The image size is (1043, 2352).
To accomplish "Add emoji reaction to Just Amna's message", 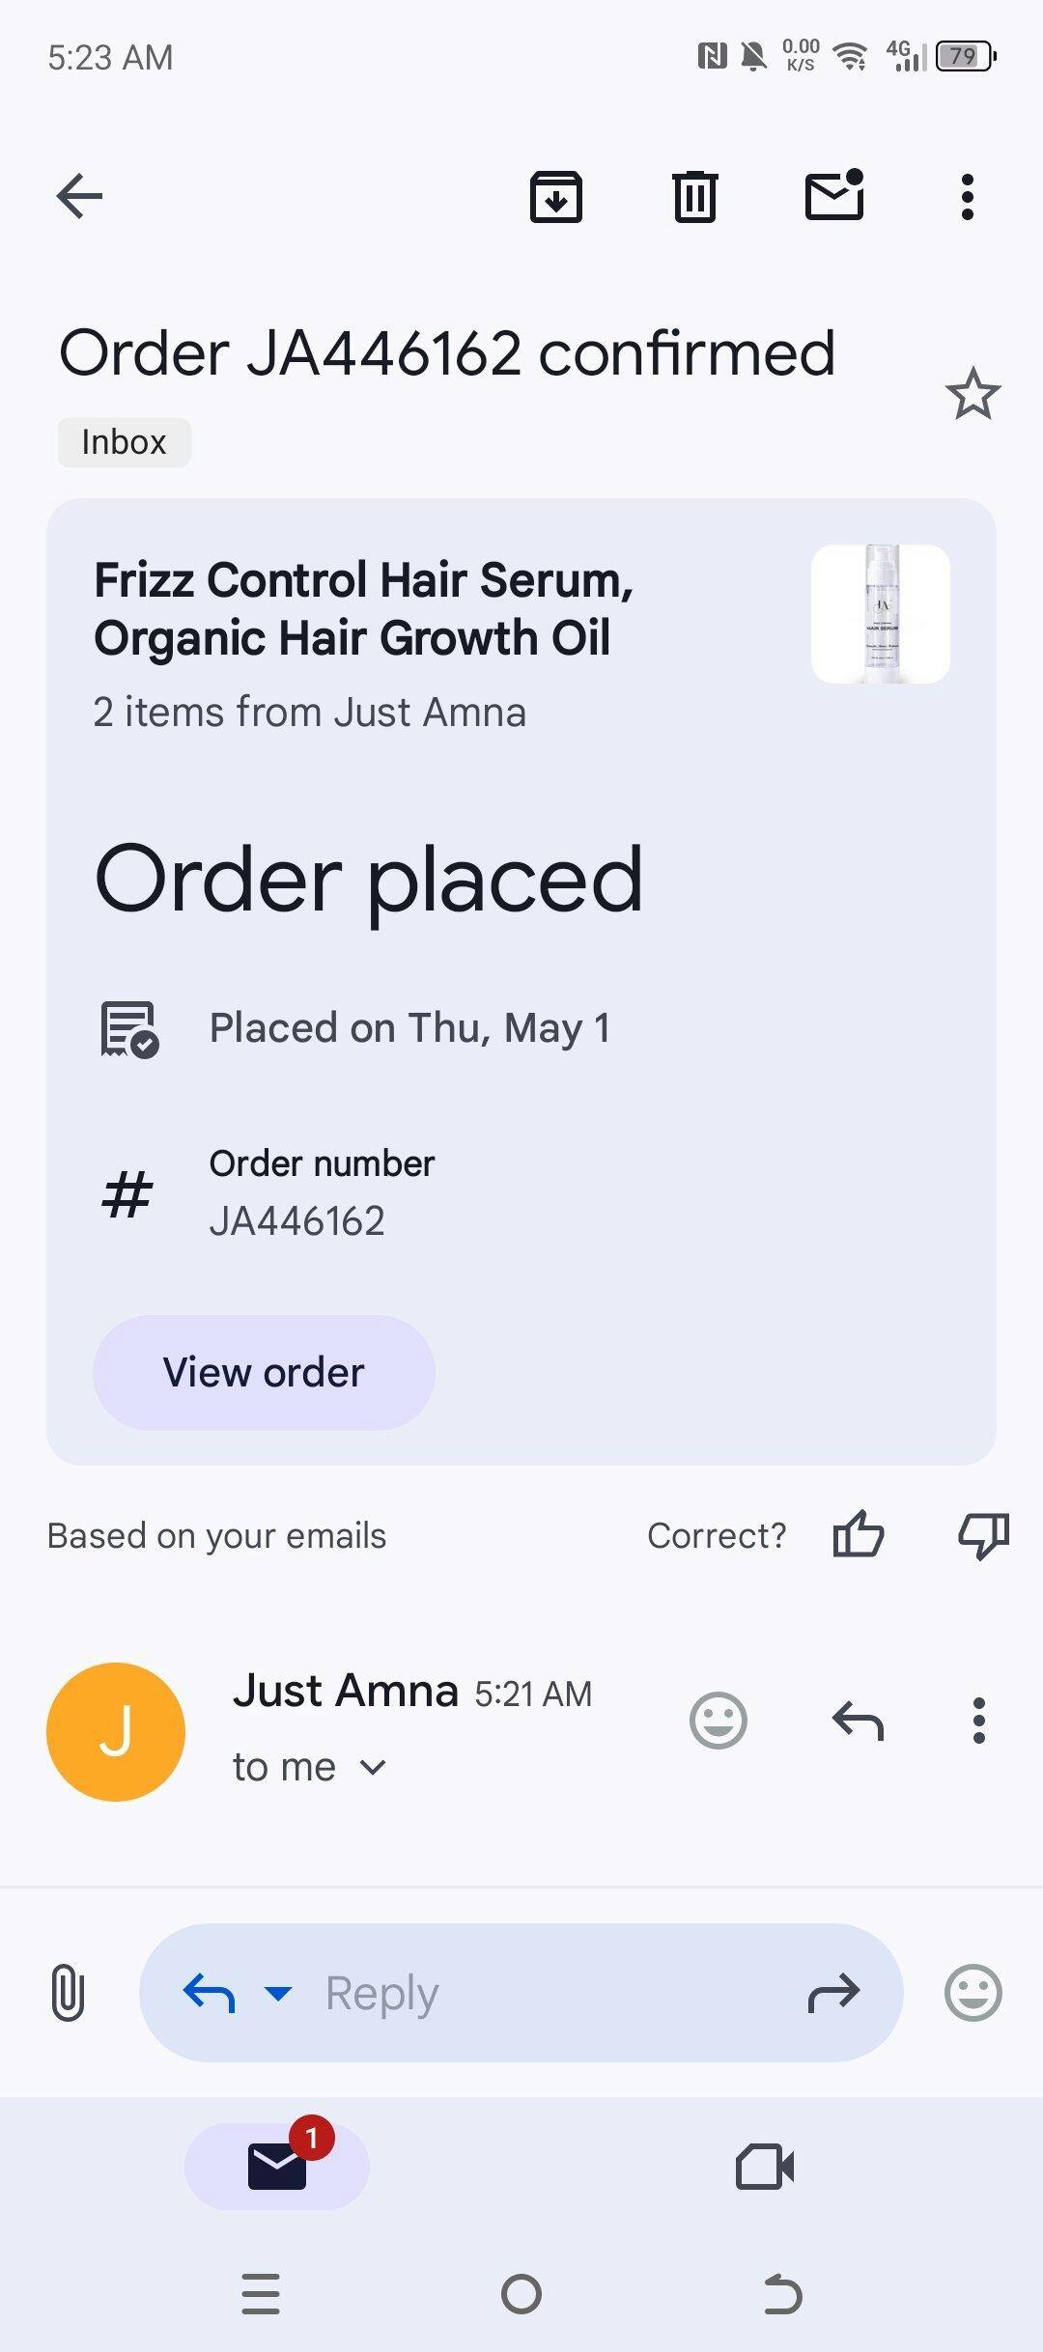I will coord(719,1721).
